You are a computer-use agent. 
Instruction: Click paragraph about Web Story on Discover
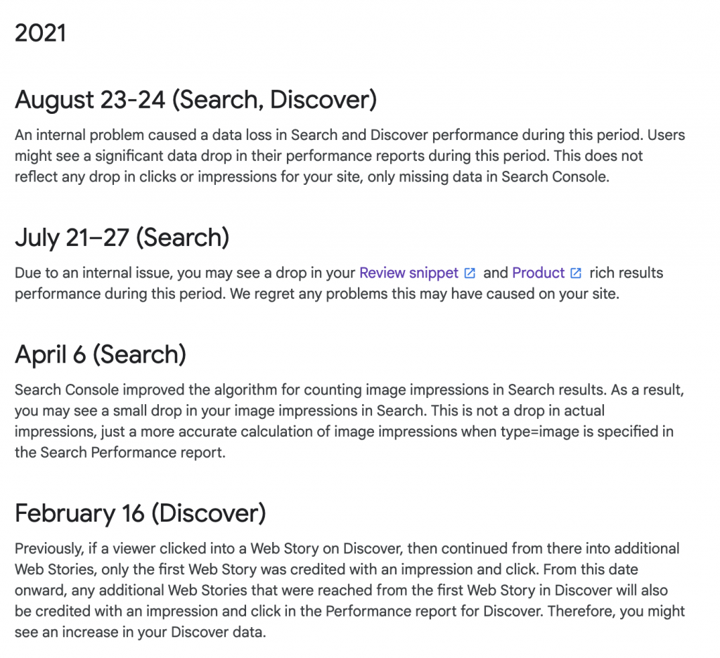coord(350,590)
